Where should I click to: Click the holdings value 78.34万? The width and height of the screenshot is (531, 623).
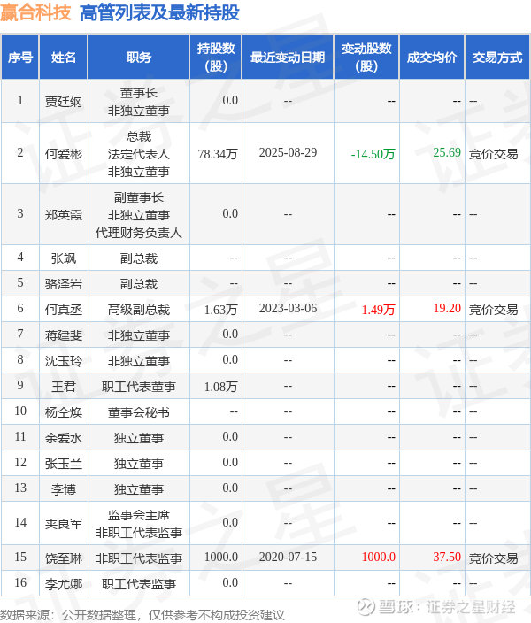click(218, 154)
